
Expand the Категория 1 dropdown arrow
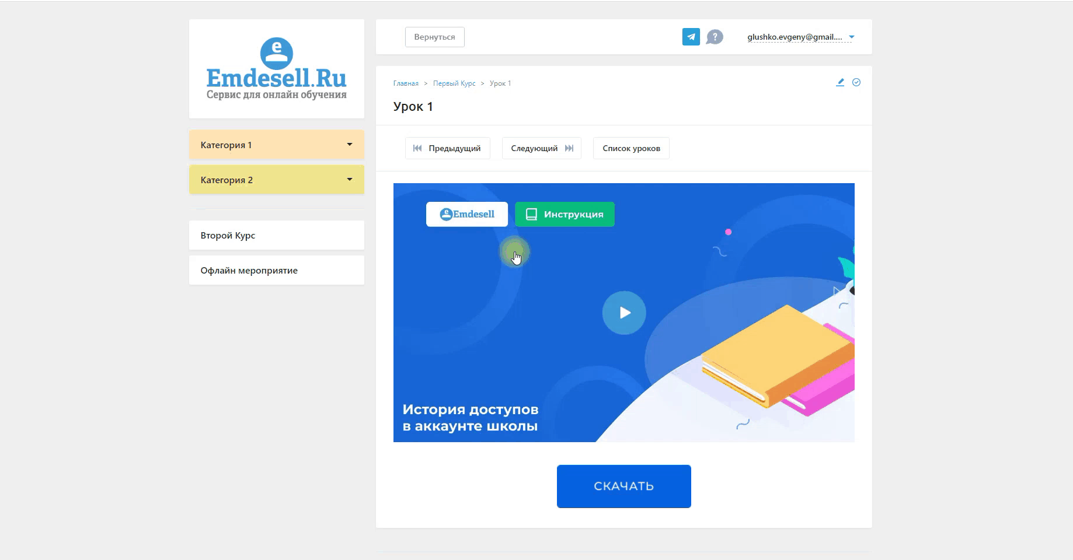tap(350, 144)
